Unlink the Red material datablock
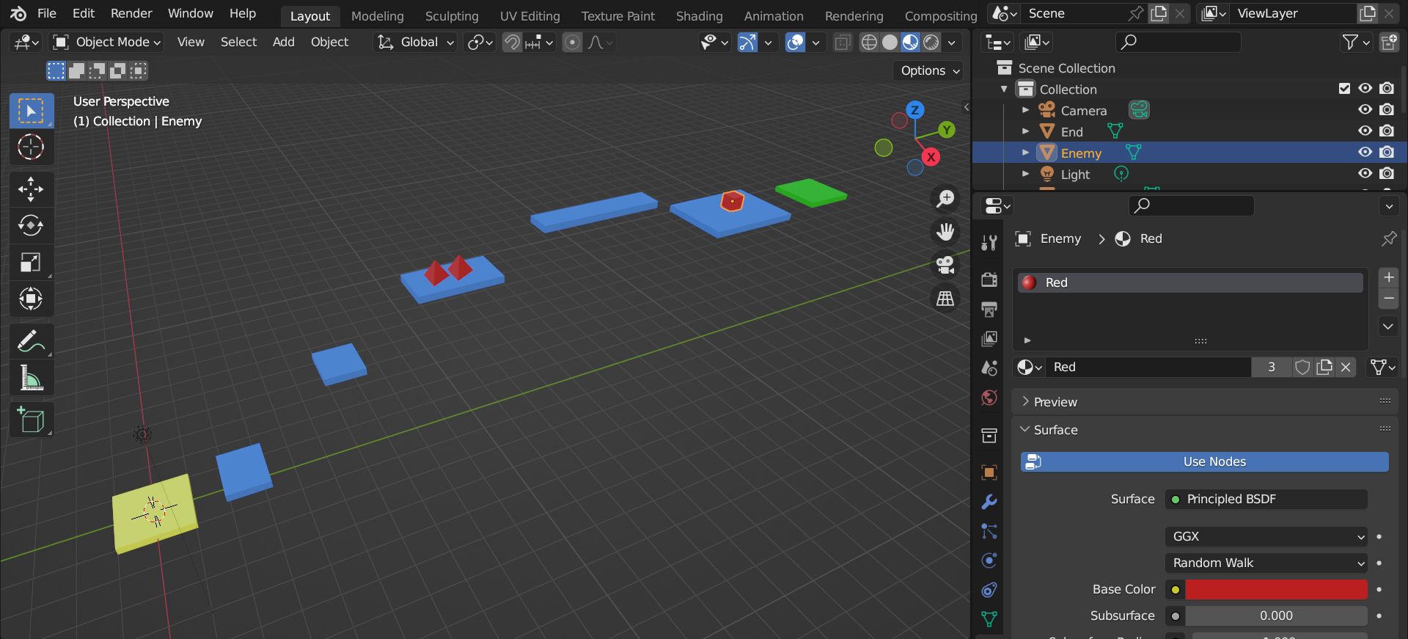The height and width of the screenshot is (639, 1408). (1346, 367)
